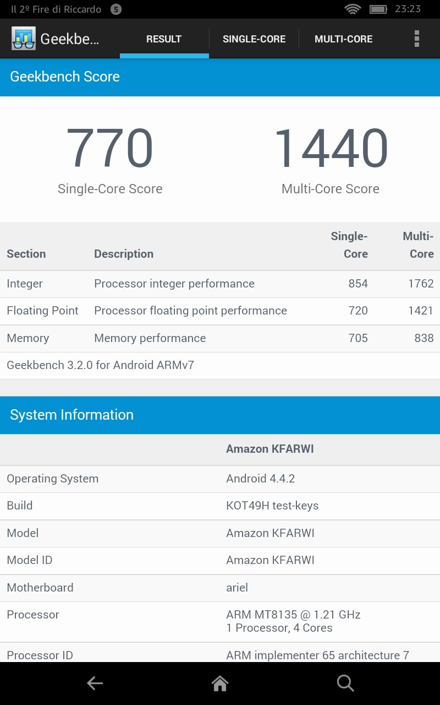Select the Integer performance row
Image resolution: width=440 pixels, height=705 pixels.
click(220, 284)
